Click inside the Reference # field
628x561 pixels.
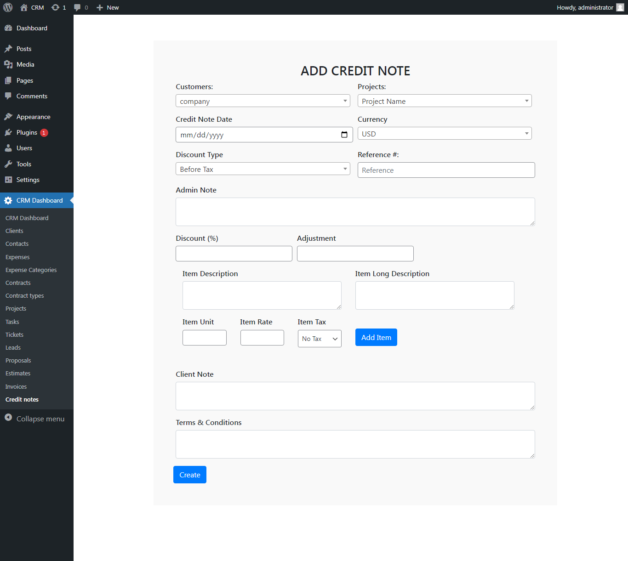[445, 170]
